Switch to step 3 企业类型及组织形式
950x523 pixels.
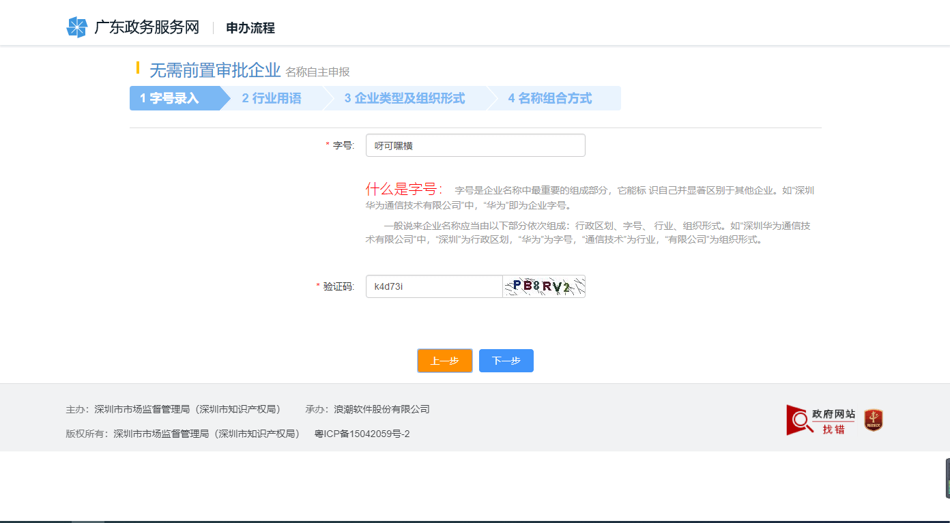click(405, 98)
